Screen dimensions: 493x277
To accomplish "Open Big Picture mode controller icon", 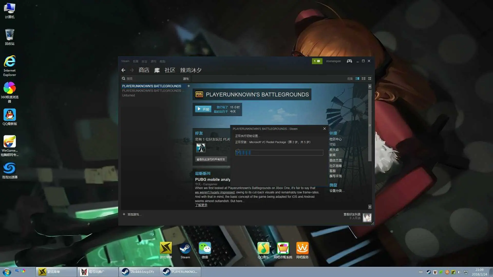I will coord(349,61).
